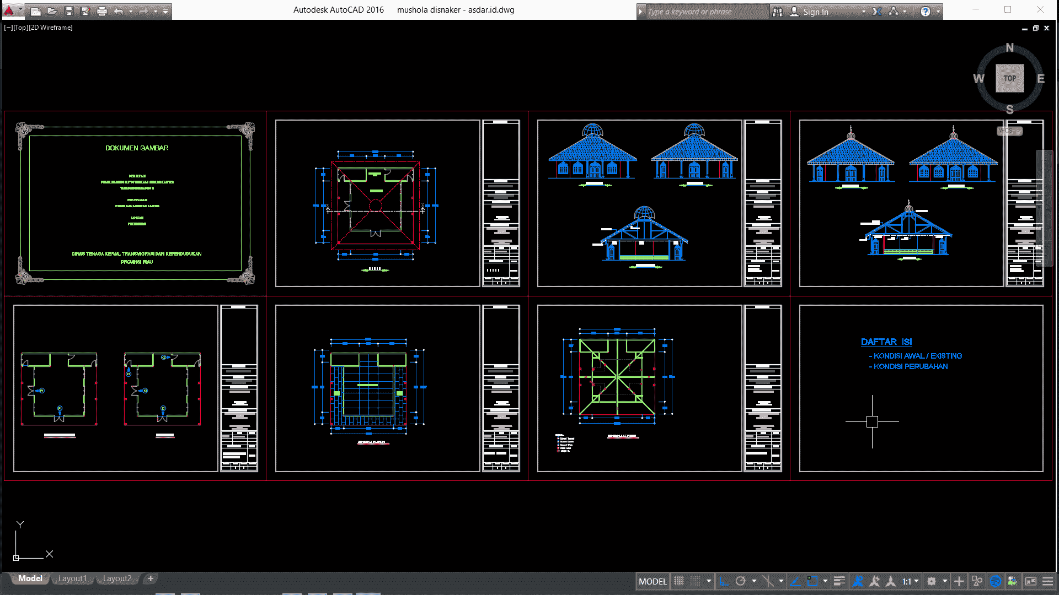Screen dimensions: 1059x595
Task: Click the Annotation monitor plus icon
Action: point(959,581)
